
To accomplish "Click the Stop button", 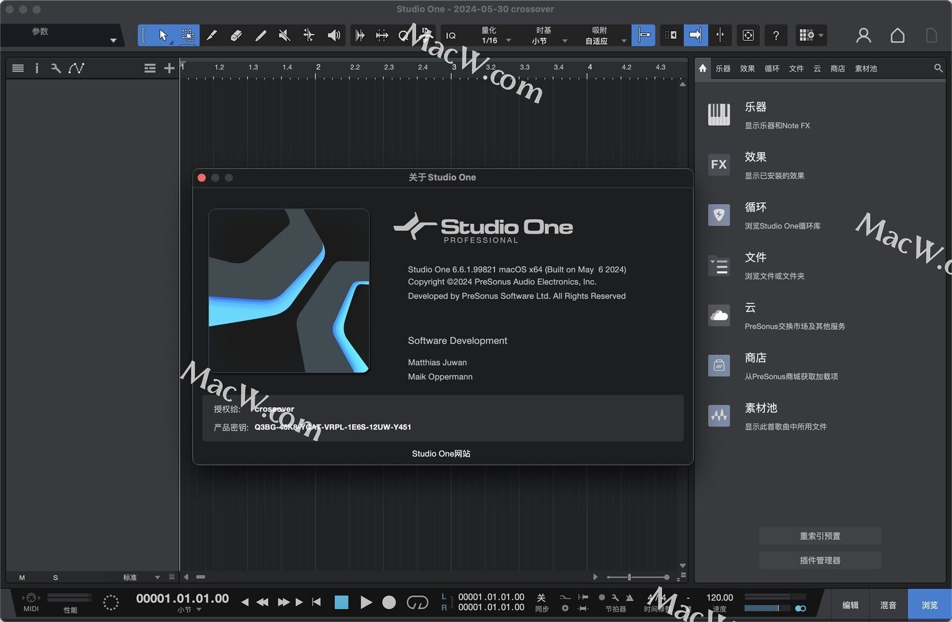I will [342, 602].
